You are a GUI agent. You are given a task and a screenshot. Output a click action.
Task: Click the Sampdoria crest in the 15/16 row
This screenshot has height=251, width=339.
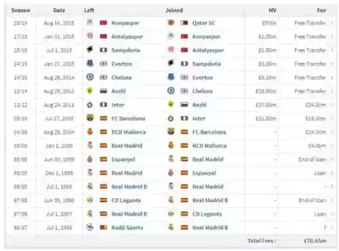point(89,50)
